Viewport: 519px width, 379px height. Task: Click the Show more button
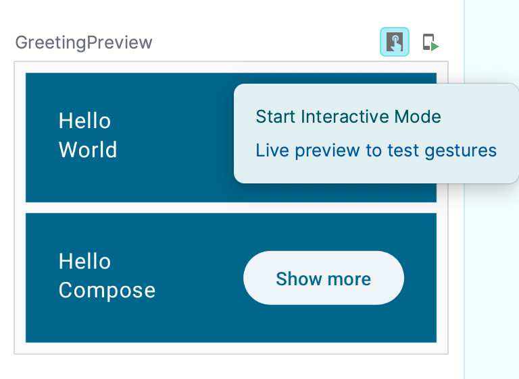point(324,278)
